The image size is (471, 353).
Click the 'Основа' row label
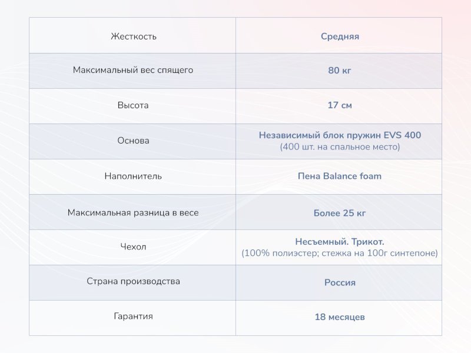pos(133,141)
